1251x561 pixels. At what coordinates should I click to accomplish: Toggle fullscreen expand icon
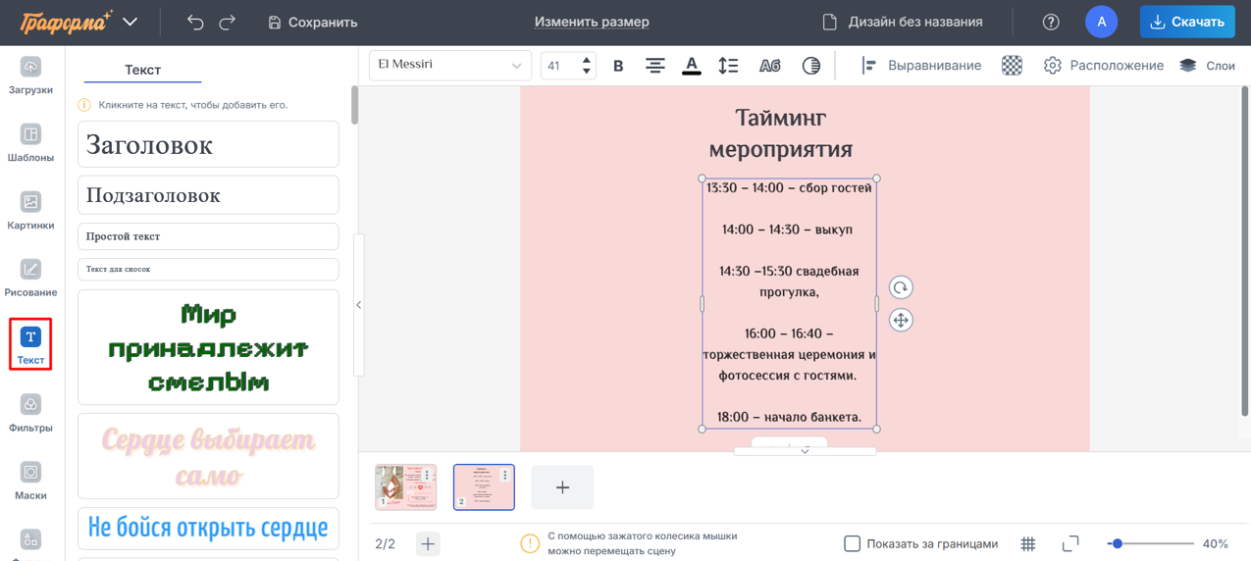coord(1070,543)
